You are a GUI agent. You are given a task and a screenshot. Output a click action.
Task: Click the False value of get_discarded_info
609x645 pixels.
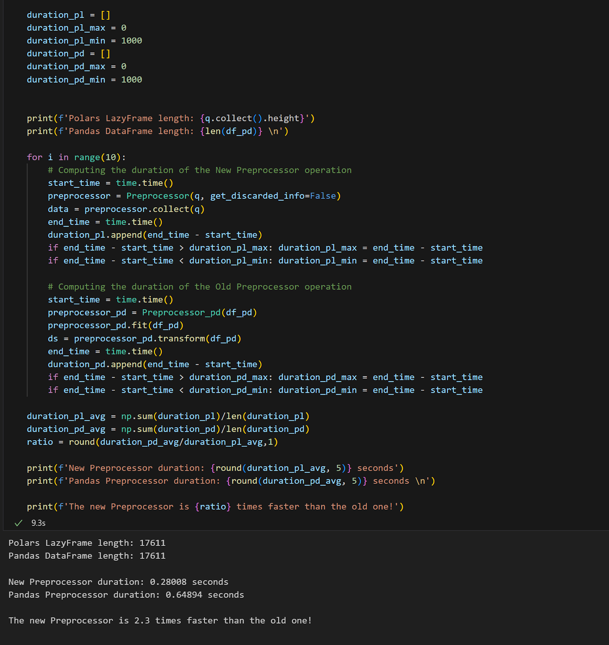[x=323, y=196]
